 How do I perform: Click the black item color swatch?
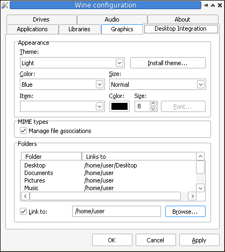click(119, 107)
